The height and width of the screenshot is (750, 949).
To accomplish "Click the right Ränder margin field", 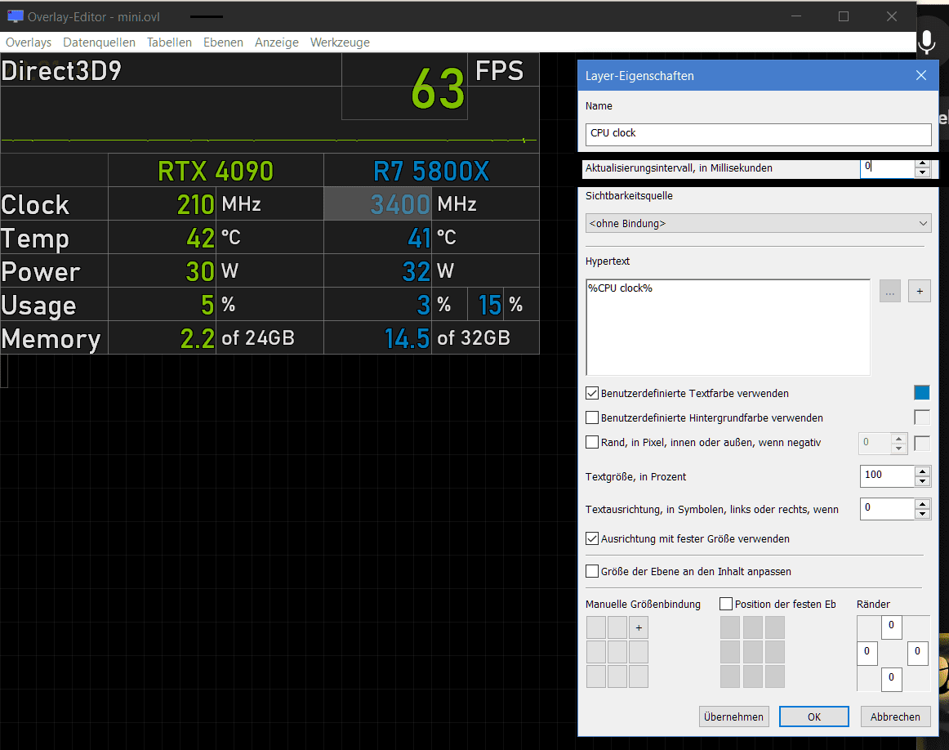I will coord(917,653).
